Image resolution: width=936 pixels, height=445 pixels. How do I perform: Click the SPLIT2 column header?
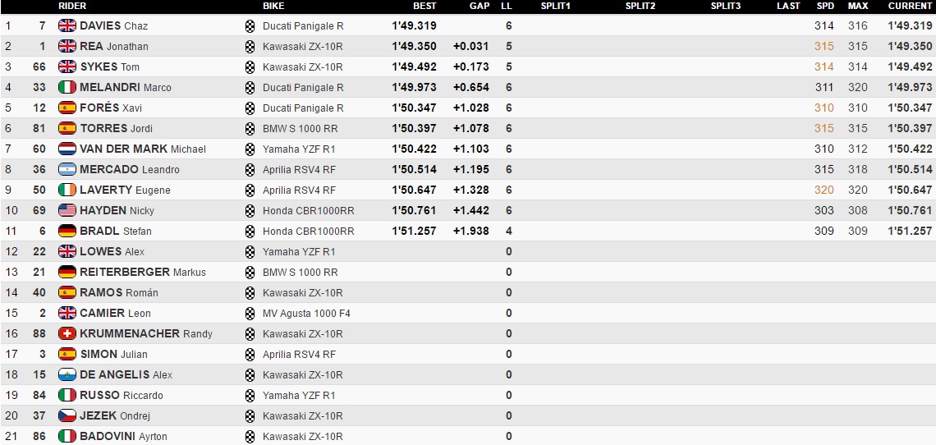tap(640, 6)
